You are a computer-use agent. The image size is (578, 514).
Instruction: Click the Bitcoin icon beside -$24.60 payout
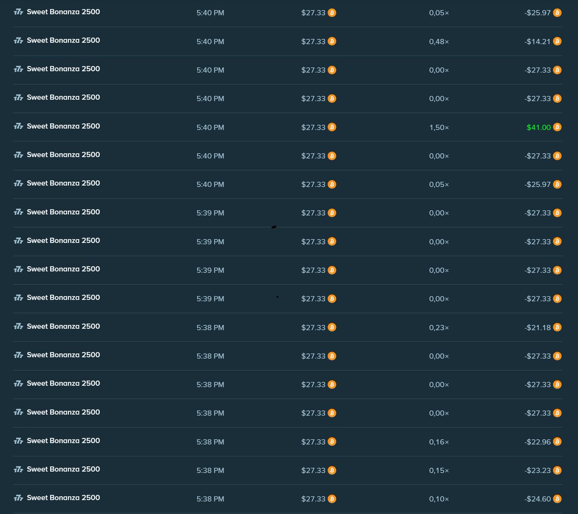pos(557,499)
